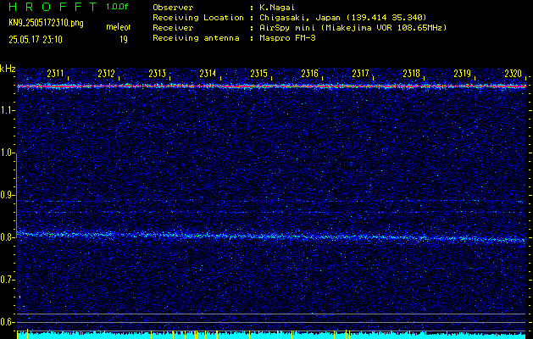Viewport: 533px width, 339px height.
Task: Click the kHz axis unit label
Action: [8, 69]
